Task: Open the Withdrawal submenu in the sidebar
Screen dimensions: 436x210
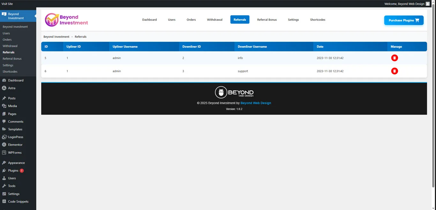Action: [x=10, y=46]
